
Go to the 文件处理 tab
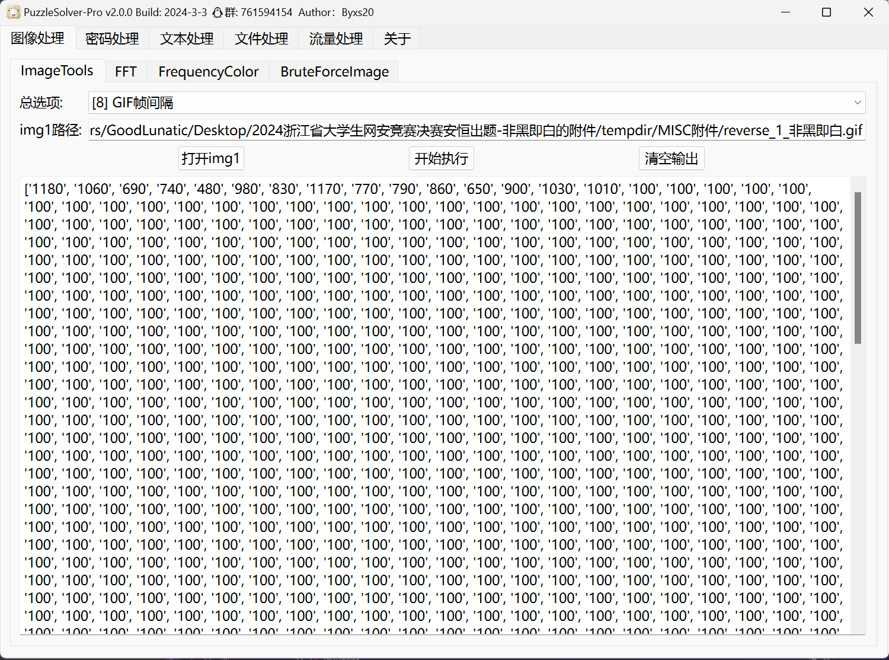pos(261,39)
